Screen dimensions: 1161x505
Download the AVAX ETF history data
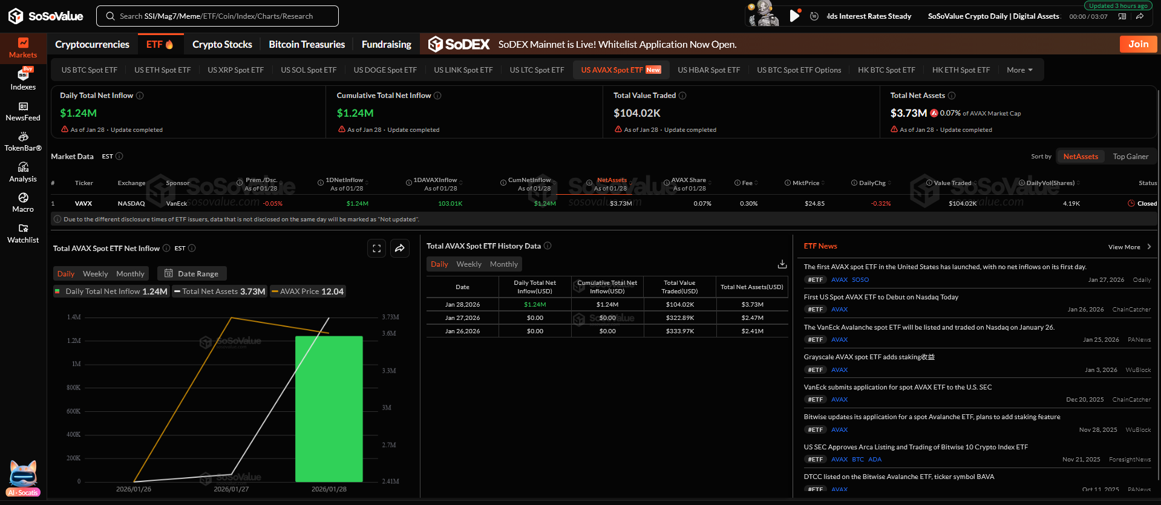coord(782,264)
